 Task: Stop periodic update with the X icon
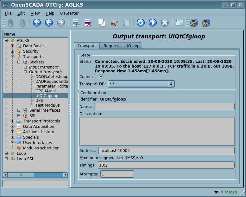pyautogui.click(x=165, y=23)
